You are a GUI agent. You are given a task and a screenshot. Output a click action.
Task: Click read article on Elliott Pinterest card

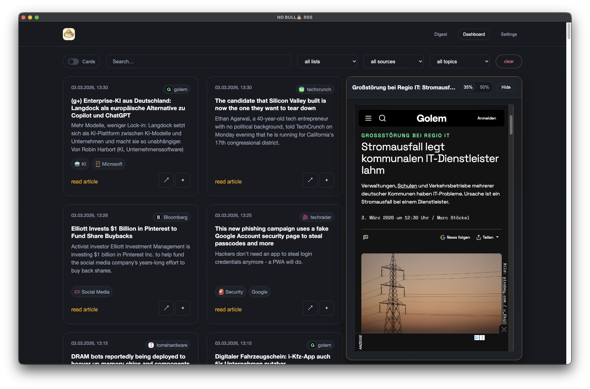(x=85, y=310)
